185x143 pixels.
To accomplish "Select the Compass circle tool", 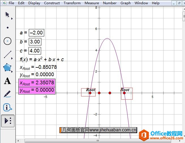I will click(7, 41).
